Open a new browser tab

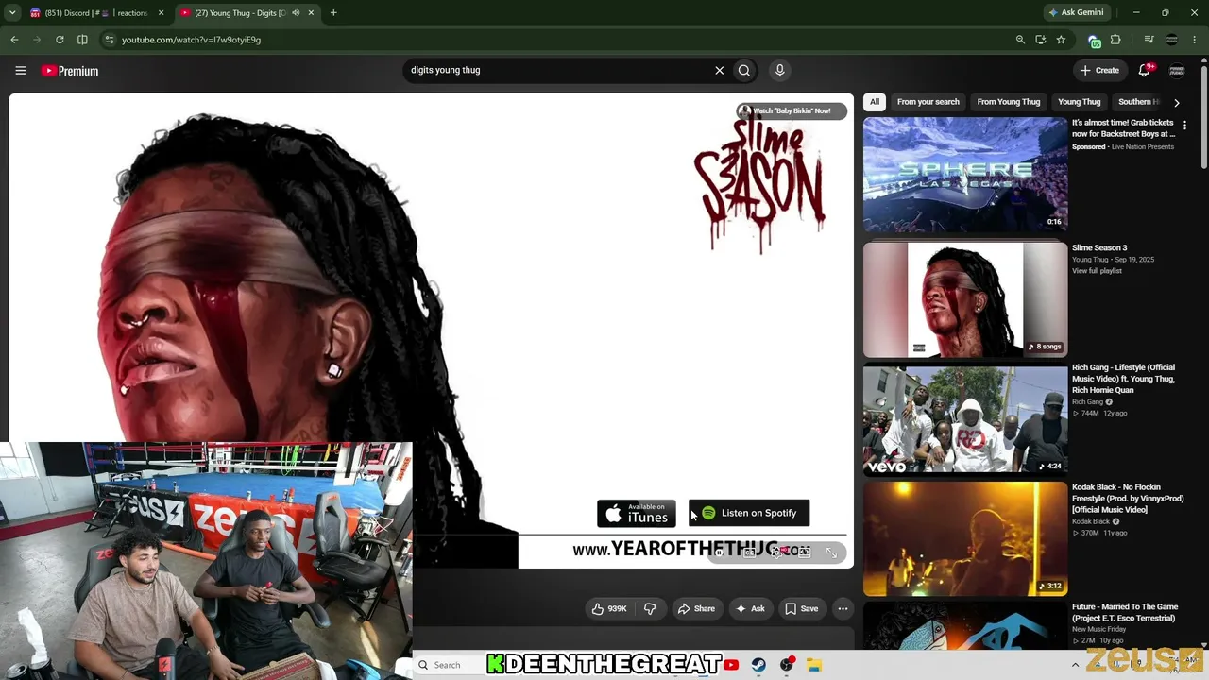[x=333, y=13]
